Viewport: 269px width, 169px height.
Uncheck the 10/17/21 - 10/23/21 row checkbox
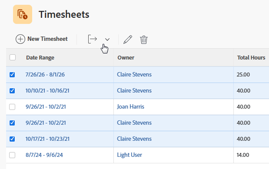(12, 139)
